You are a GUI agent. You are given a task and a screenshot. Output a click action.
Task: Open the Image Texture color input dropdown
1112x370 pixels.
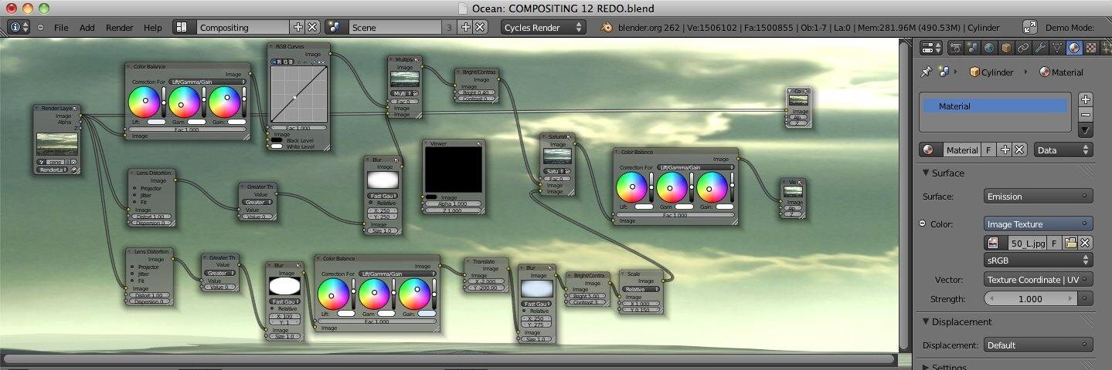[1039, 224]
